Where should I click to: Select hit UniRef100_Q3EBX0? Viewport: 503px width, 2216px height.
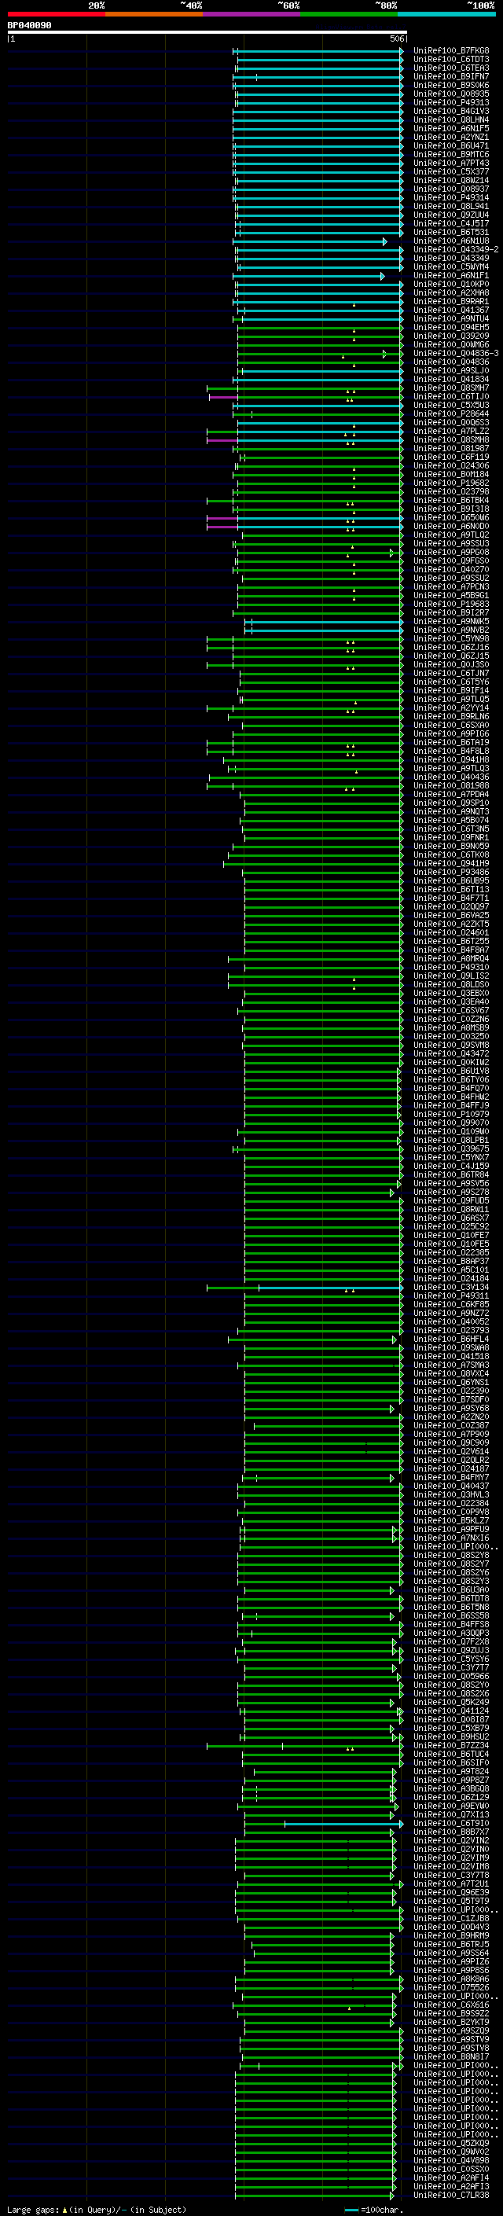tap(450, 994)
